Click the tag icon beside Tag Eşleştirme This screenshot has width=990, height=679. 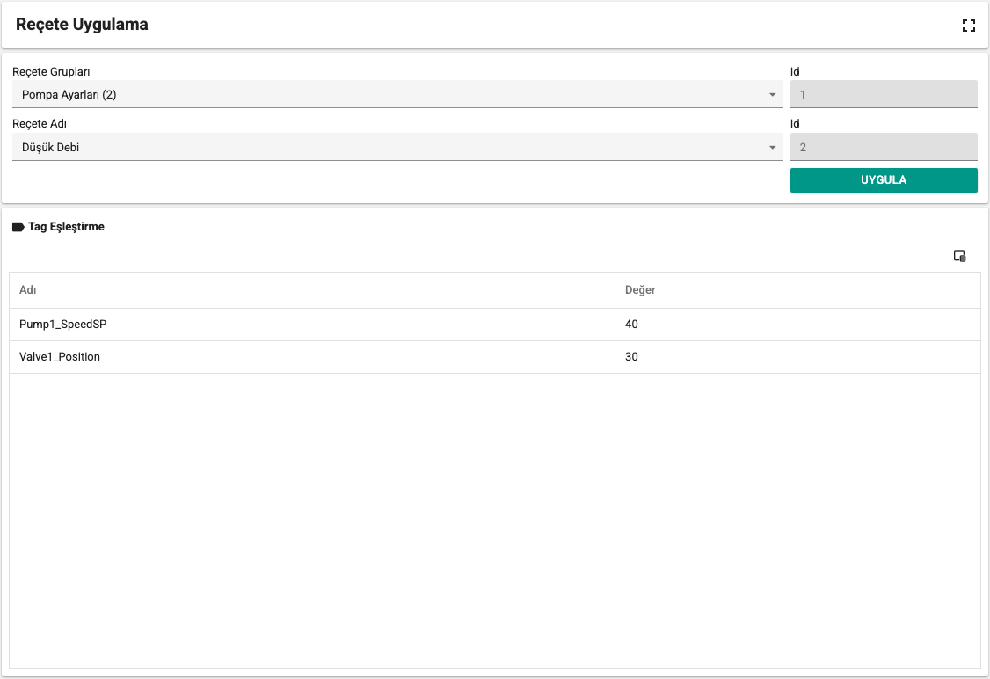point(18,227)
